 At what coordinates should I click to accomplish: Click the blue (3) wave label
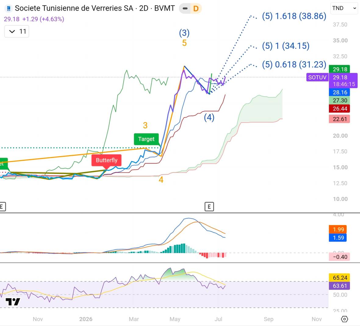point(184,33)
